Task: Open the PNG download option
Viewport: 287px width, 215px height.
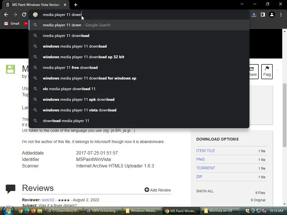Action: pyautogui.click(x=200, y=159)
